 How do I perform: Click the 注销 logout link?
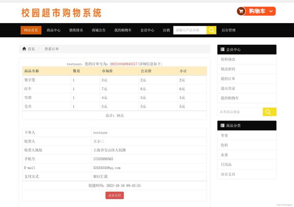coord(166,30)
